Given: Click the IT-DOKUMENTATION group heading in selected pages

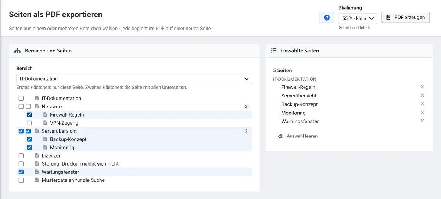Looking at the screenshot, I should [x=295, y=79].
